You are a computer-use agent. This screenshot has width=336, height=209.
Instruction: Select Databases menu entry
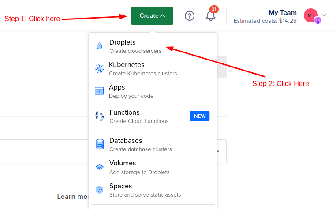click(153, 145)
